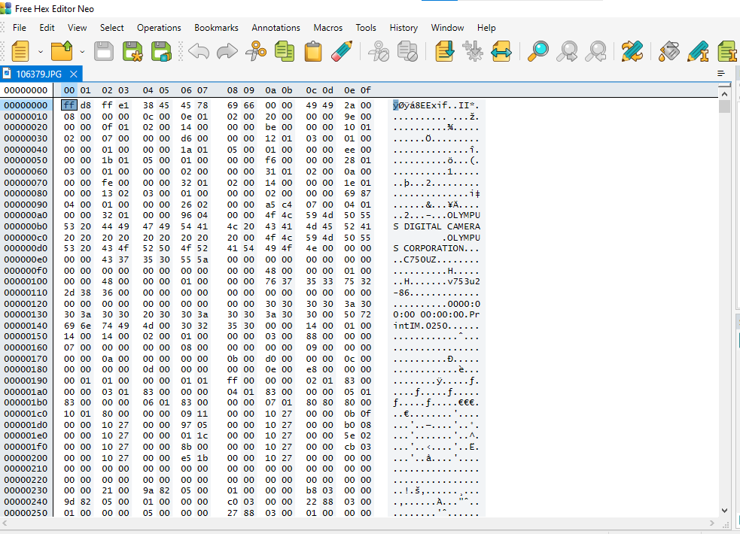Open the Bookmarks menu
The width and height of the screenshot is (740, 534).
(x=216, y=28)
